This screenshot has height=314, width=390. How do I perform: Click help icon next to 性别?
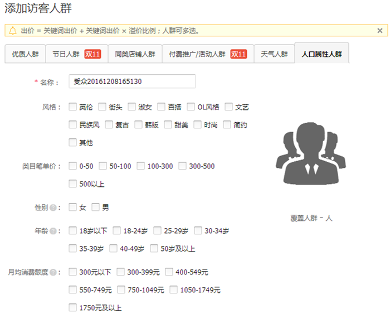point(53,207)
